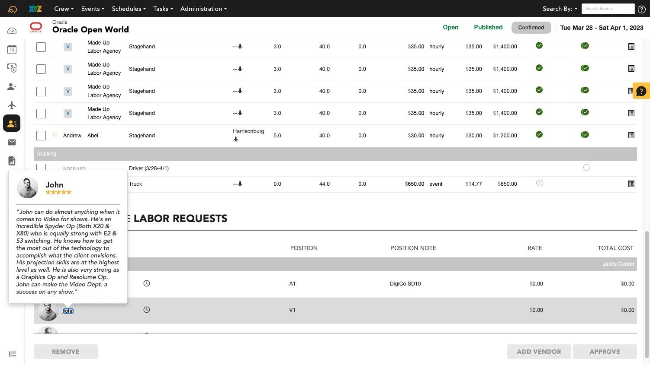Click the flag icon beside Andrew

click(55, 135)
